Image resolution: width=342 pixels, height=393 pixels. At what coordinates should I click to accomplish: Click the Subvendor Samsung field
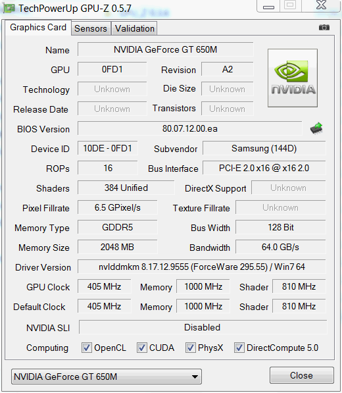tap(264, 148)
